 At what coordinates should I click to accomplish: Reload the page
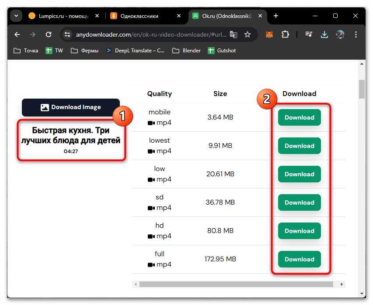(x=49, y=34)
